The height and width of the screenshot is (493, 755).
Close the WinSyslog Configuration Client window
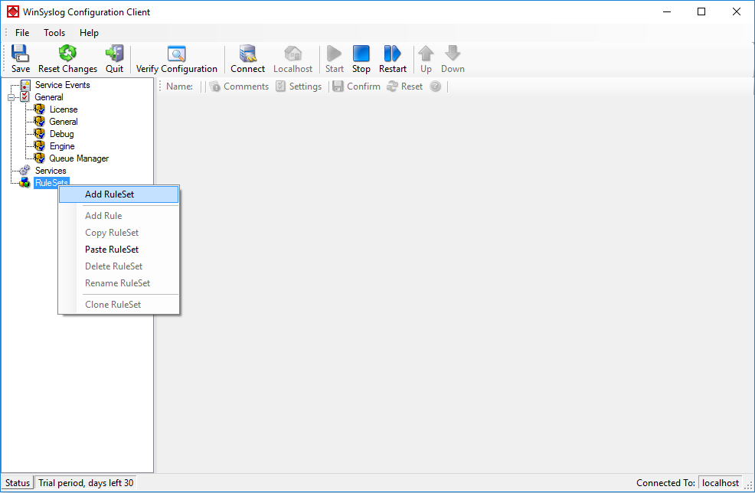coord(736,11)
